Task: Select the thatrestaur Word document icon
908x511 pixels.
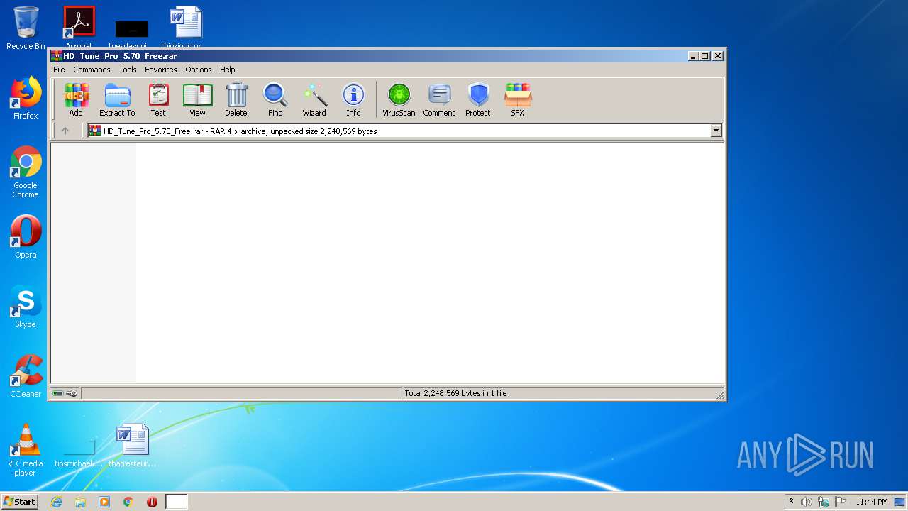Action: click(x=133, y=446)
